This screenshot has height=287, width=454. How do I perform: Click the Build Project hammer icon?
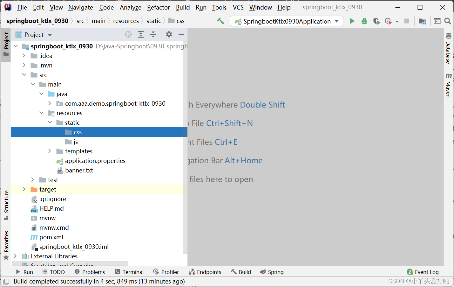coord(220,21)
